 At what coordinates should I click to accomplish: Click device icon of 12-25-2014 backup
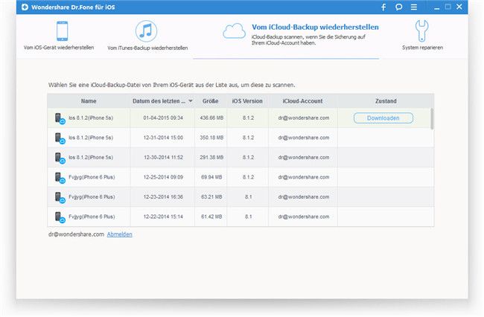pyautogui.click(x=60, y=178)
